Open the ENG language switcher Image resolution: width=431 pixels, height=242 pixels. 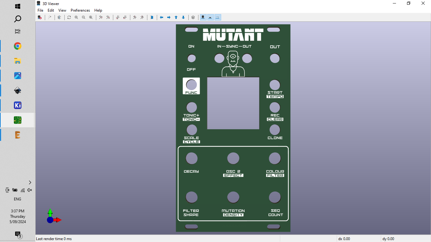point(17,199)
